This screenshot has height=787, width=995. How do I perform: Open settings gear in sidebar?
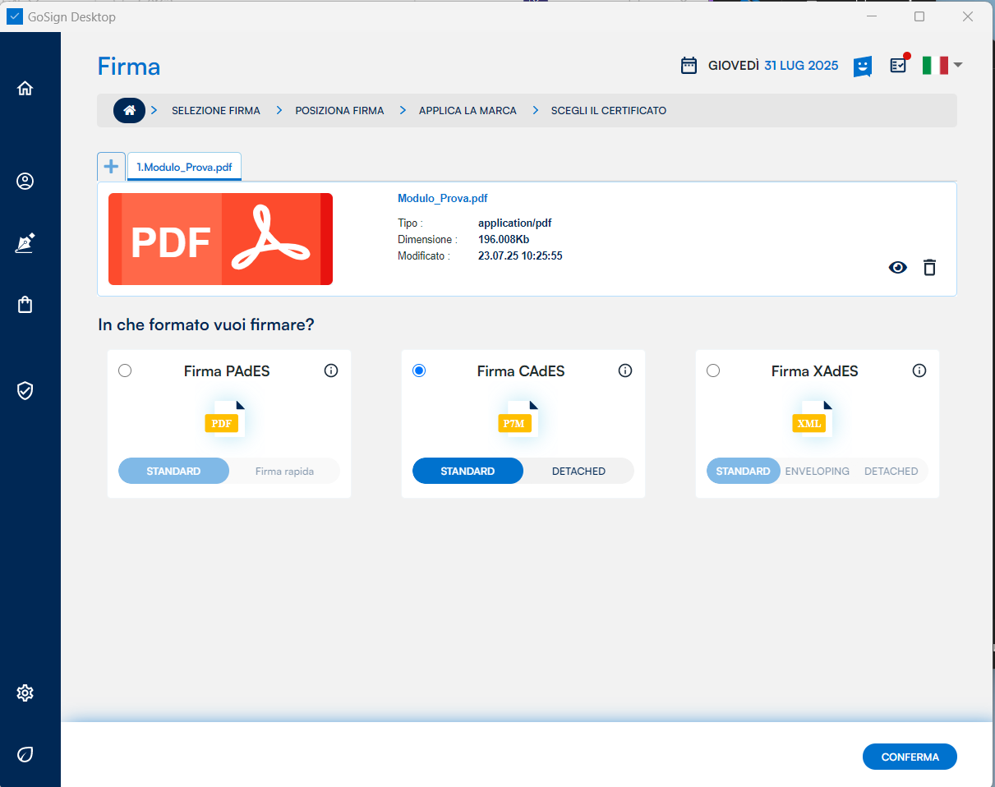25,693
